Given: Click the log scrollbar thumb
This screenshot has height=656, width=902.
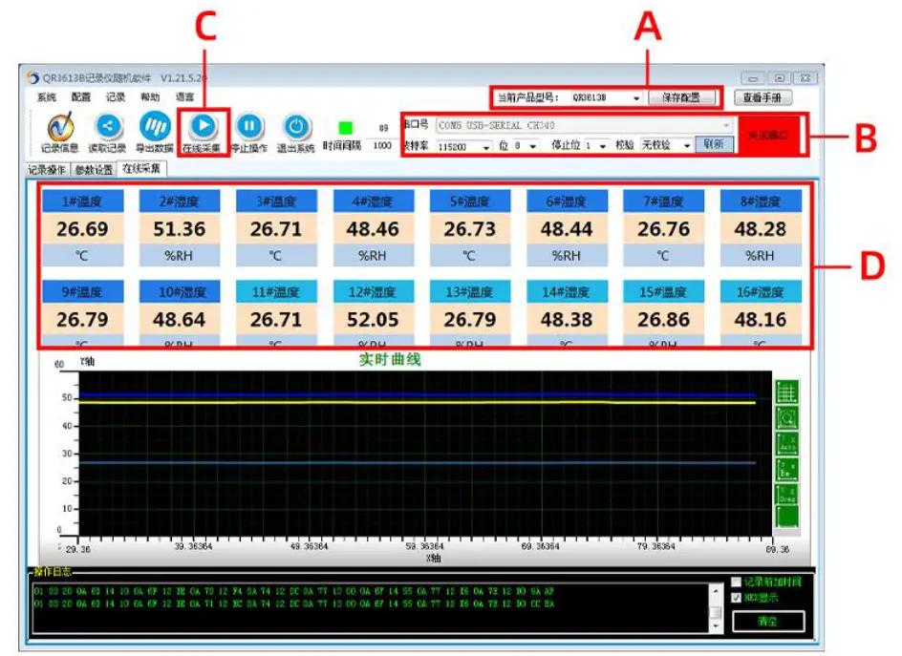Looking at the screenshot, I should tap(716, 613).
